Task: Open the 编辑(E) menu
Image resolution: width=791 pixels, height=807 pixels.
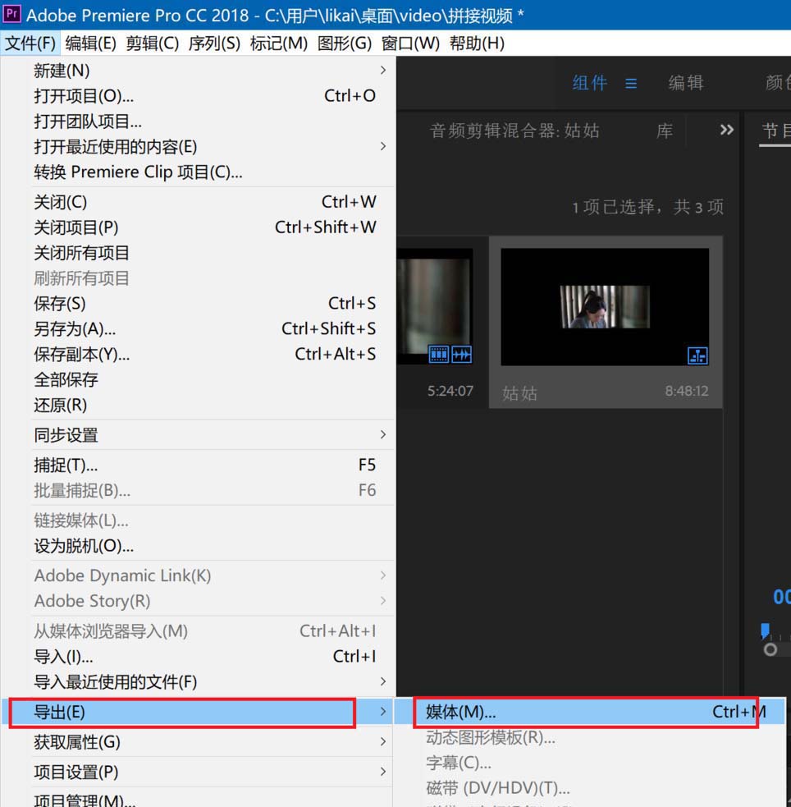Action: coord(90,44)
